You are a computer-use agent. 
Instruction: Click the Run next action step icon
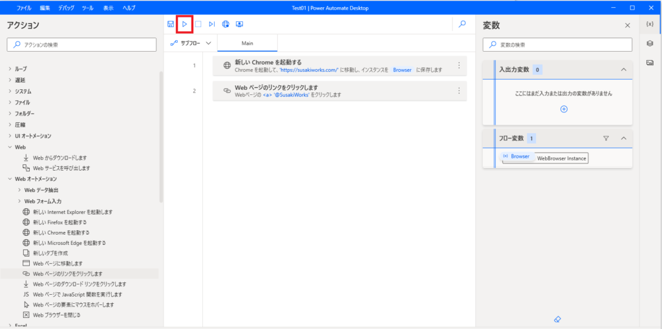(212, 25)
